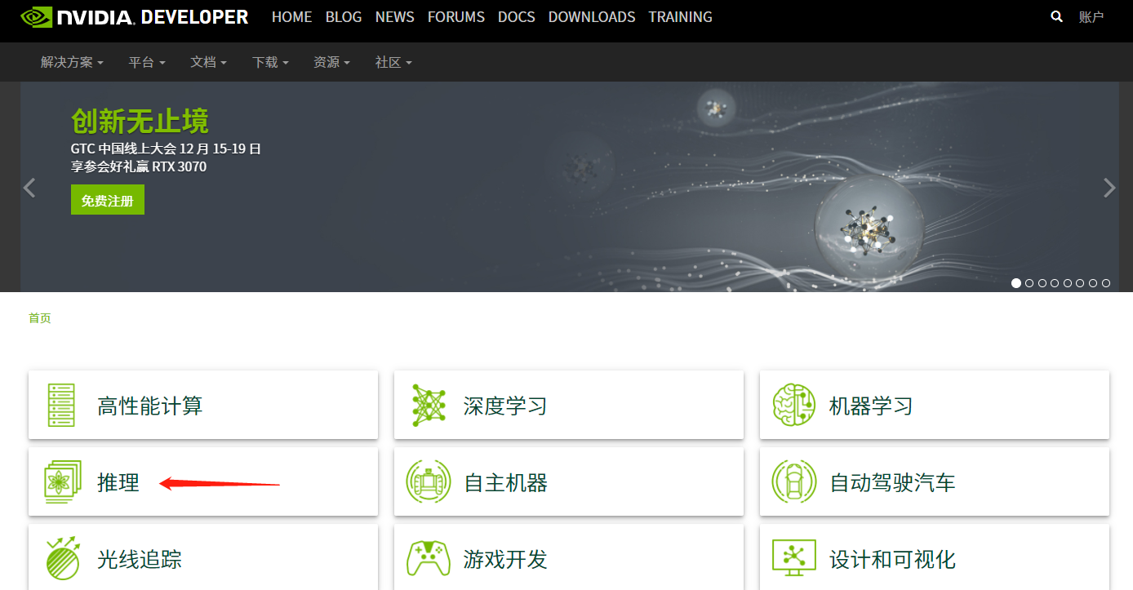This screenshot has width=1133, height=590.
Task: Open the NEWS menu item
Action: [395, 16]
